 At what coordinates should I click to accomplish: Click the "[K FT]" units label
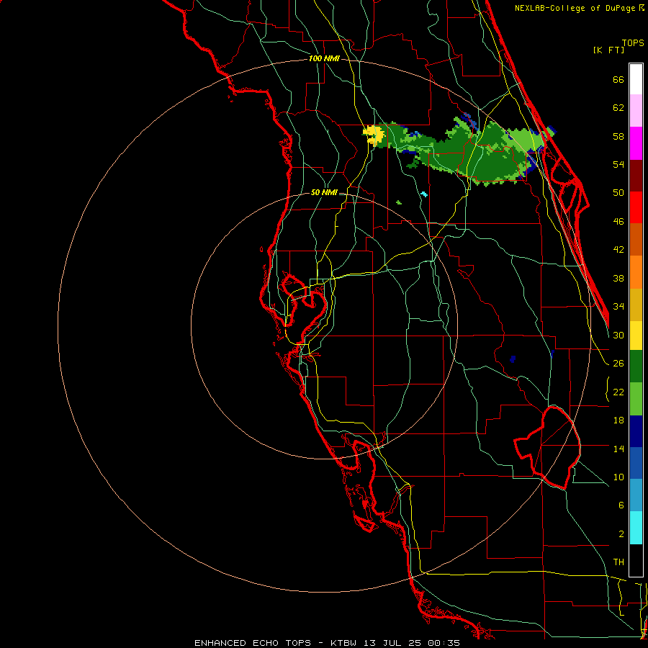coord(608,50)
